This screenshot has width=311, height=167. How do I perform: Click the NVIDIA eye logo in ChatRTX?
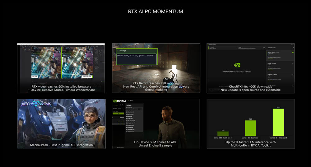(x=237, y=65)
